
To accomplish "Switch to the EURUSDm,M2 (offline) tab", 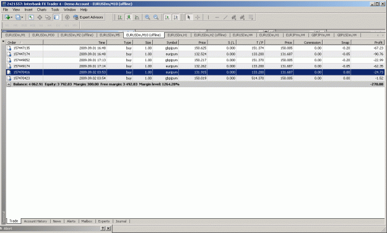I will click(77, 35).
